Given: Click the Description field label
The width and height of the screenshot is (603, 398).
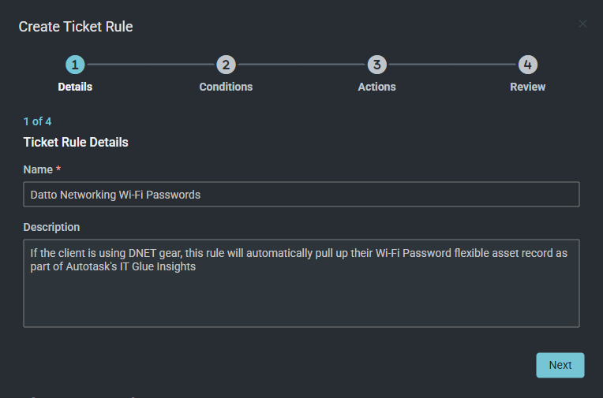Looking at the screenshot, I should 51,227.
